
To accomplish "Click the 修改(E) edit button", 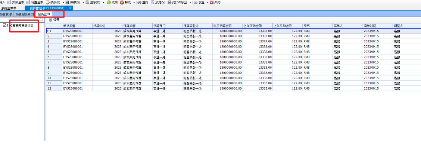I will (x=53, y=2).
